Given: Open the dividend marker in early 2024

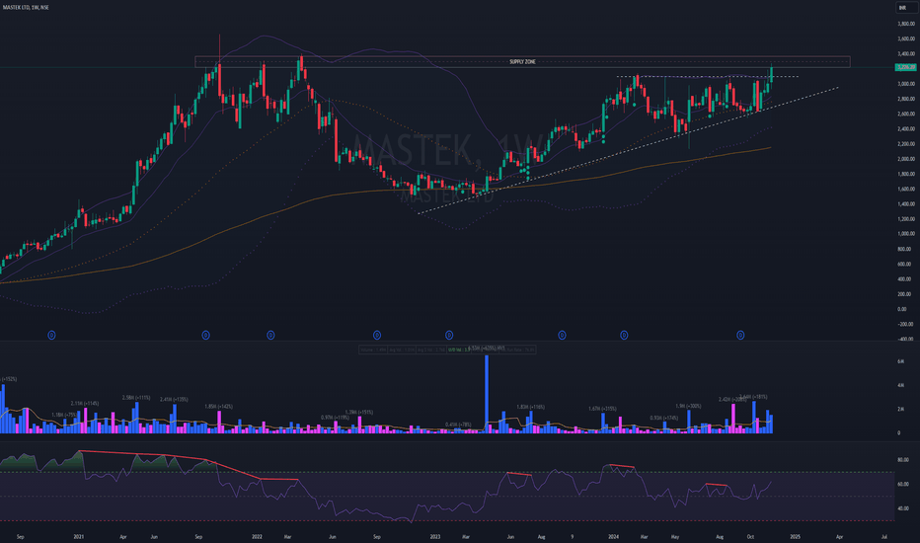Looking at the screenshot, I should [624, 336].
